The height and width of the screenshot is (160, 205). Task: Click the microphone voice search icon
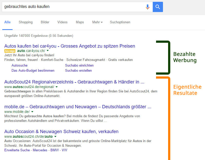(x=148, y=7)
